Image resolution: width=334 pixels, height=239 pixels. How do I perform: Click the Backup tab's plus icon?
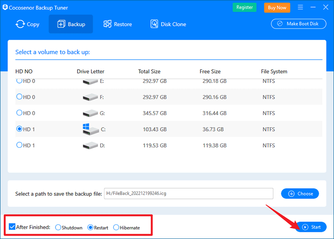coord(61,24)
